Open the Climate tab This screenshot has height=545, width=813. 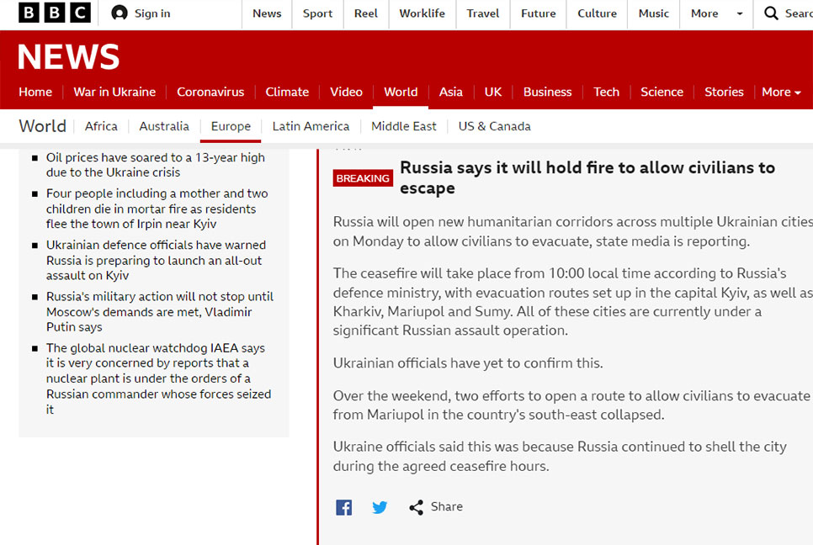[x=287, y=93]
